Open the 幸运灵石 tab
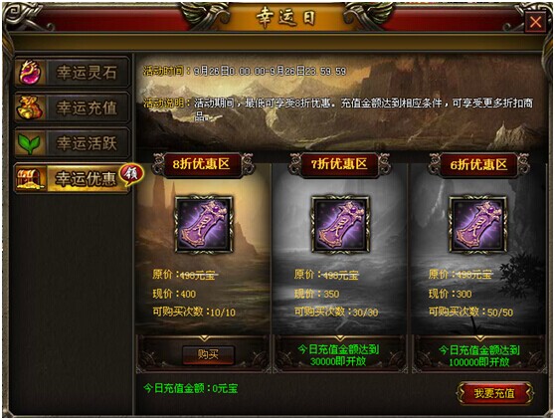This screenshot has height=420, width=555. [73, 73]
